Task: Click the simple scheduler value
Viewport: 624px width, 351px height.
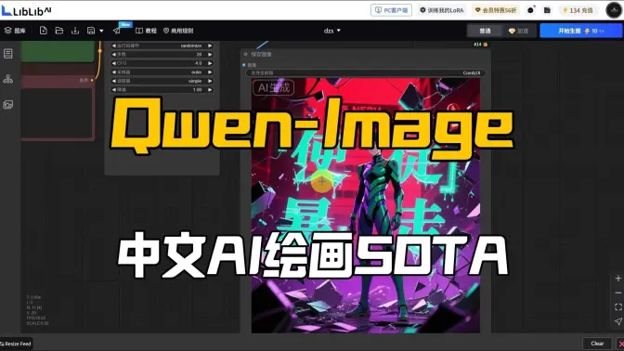Action: (162, 81)
